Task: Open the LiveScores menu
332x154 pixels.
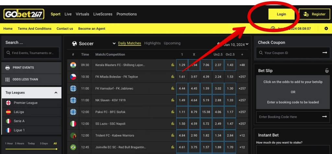Action: (x=103, y=14)
